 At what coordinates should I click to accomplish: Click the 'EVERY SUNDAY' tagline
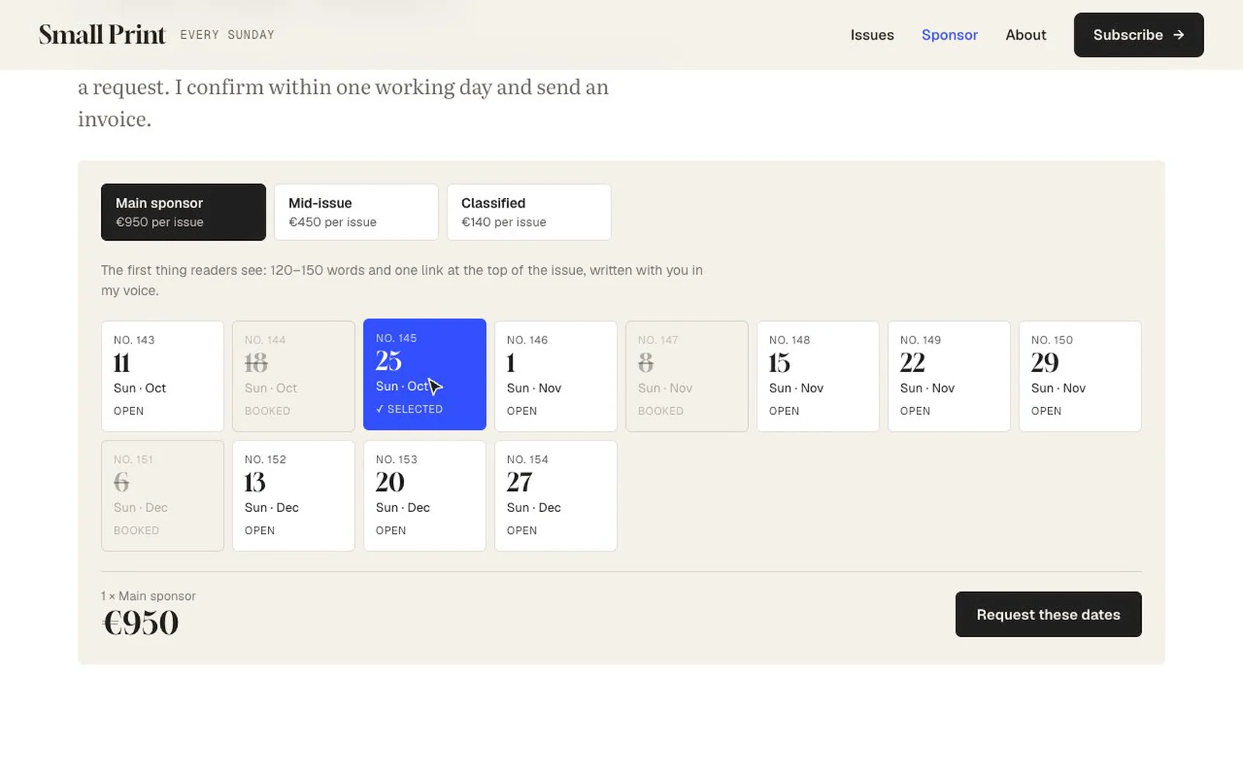tap(228, 35)
